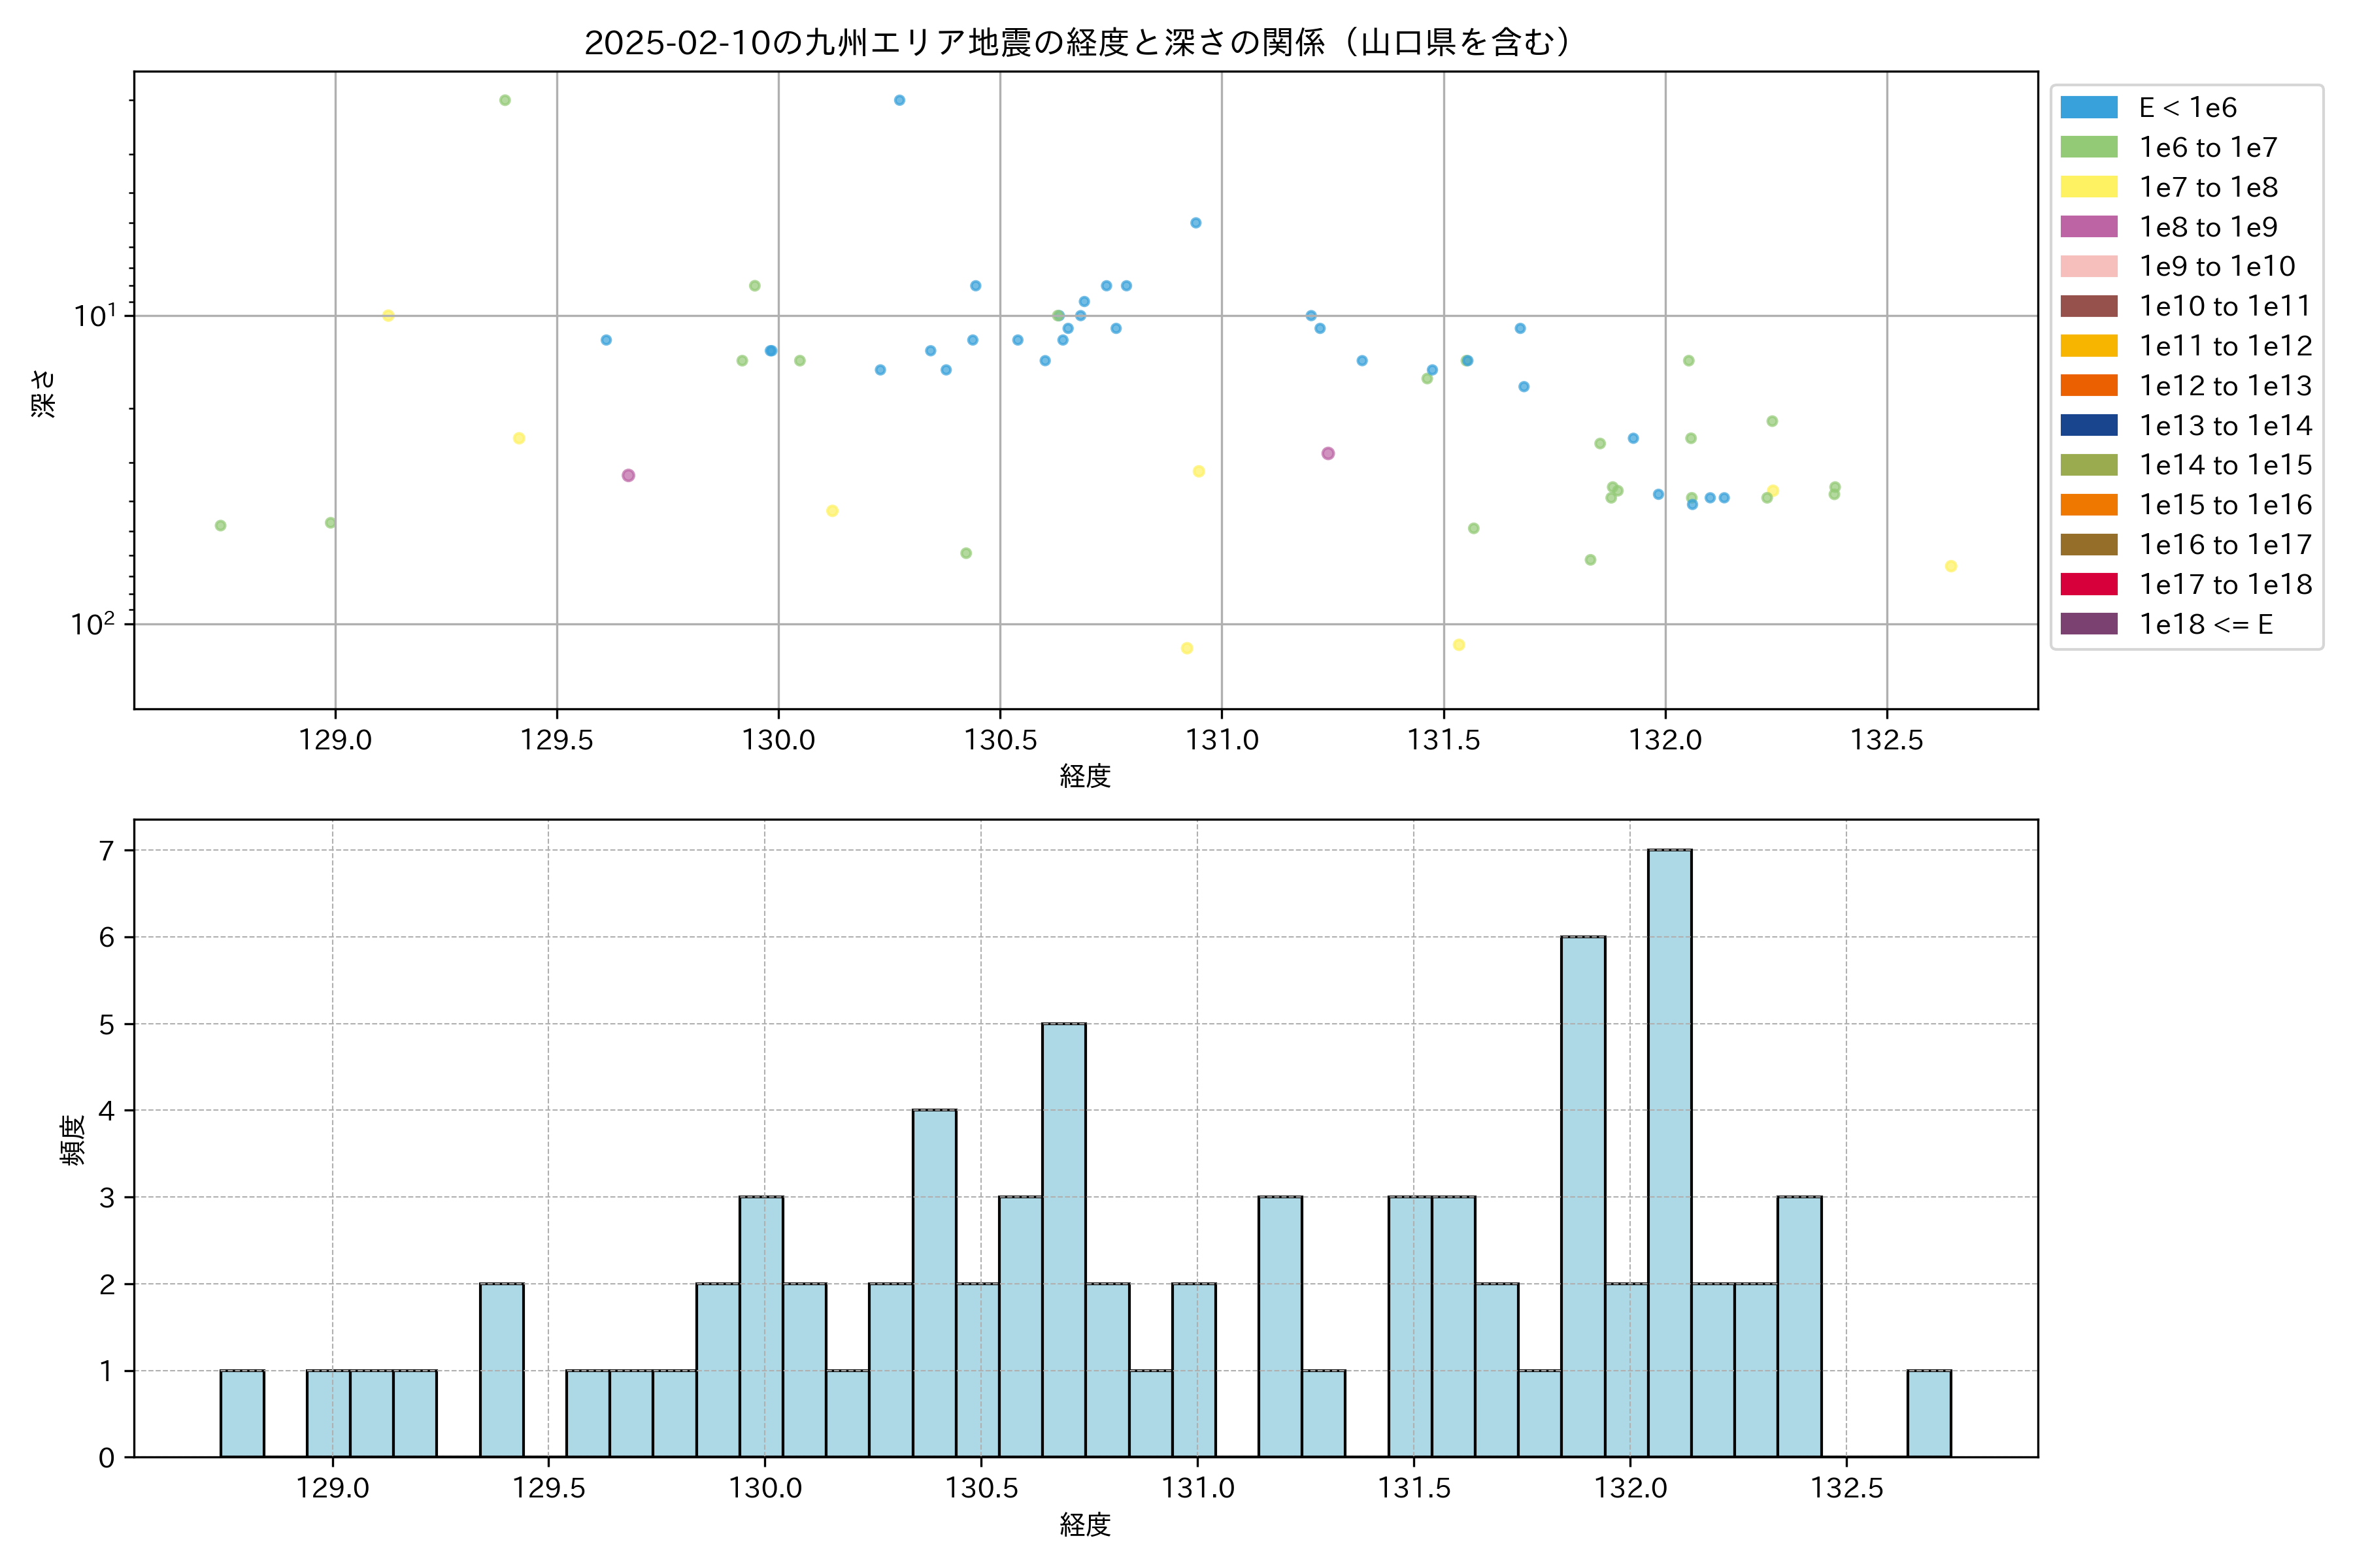The width and height of the screenshot is (2353, 1568).
Task: Click the purple 1e8 to 1e9 swatch
Action: (2089, 227)
